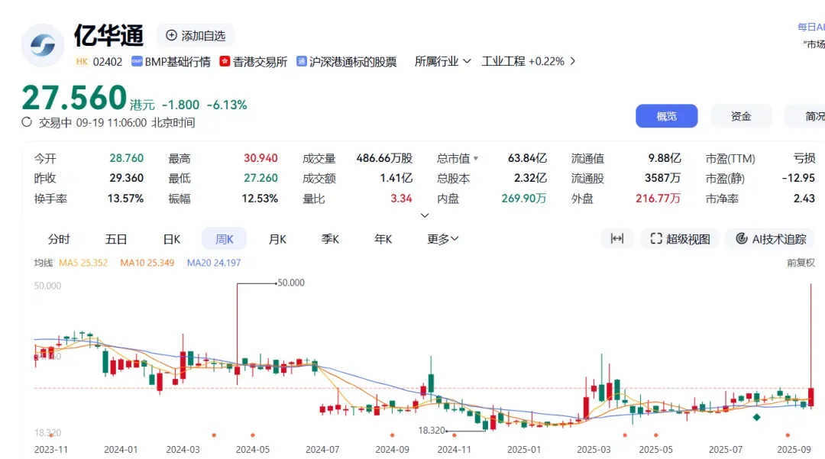Viewport: 825px width, 459px height.
Task: Click the arrow next to 工业工程
Action: click(x=572, y=62)
